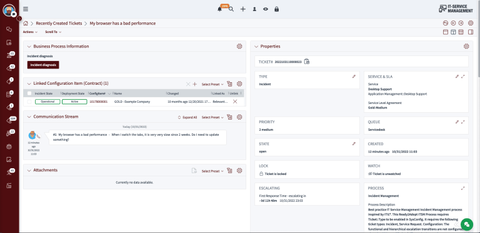
Task: Expand the Process card arrows
Action: pyautogui.click(x=463, y=188)
